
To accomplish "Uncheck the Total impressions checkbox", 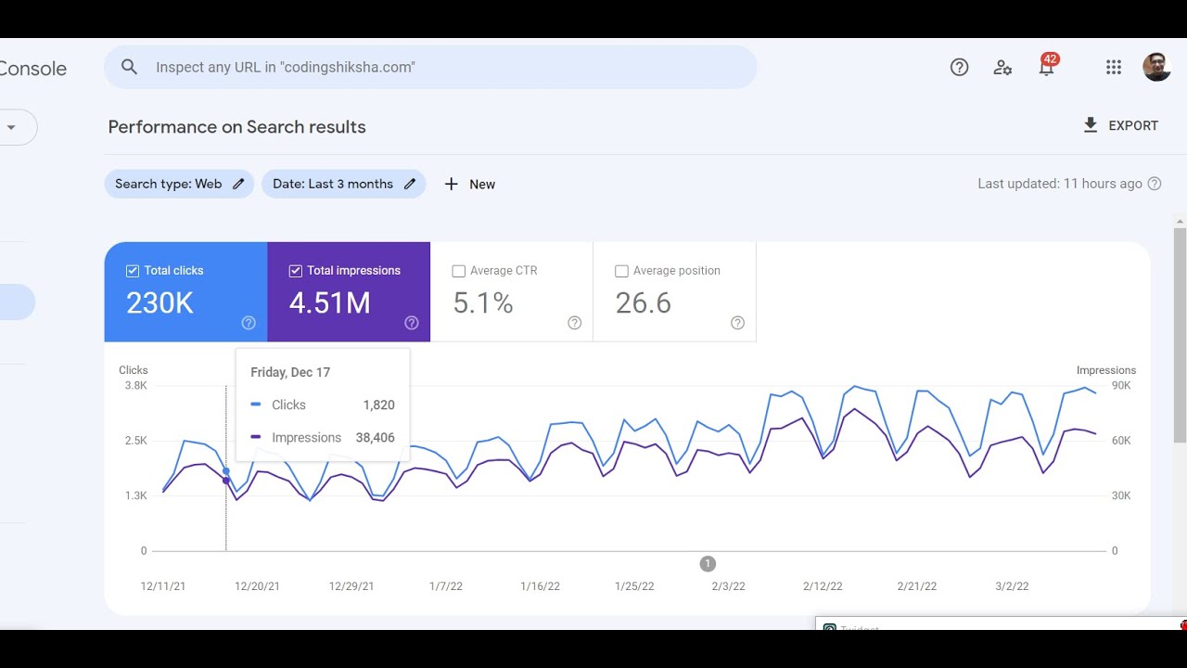I will pyautogui.click(x=296, y=271).
